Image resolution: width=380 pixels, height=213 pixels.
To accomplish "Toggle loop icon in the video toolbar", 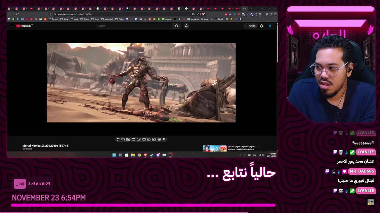I will (x=118, y=139).
